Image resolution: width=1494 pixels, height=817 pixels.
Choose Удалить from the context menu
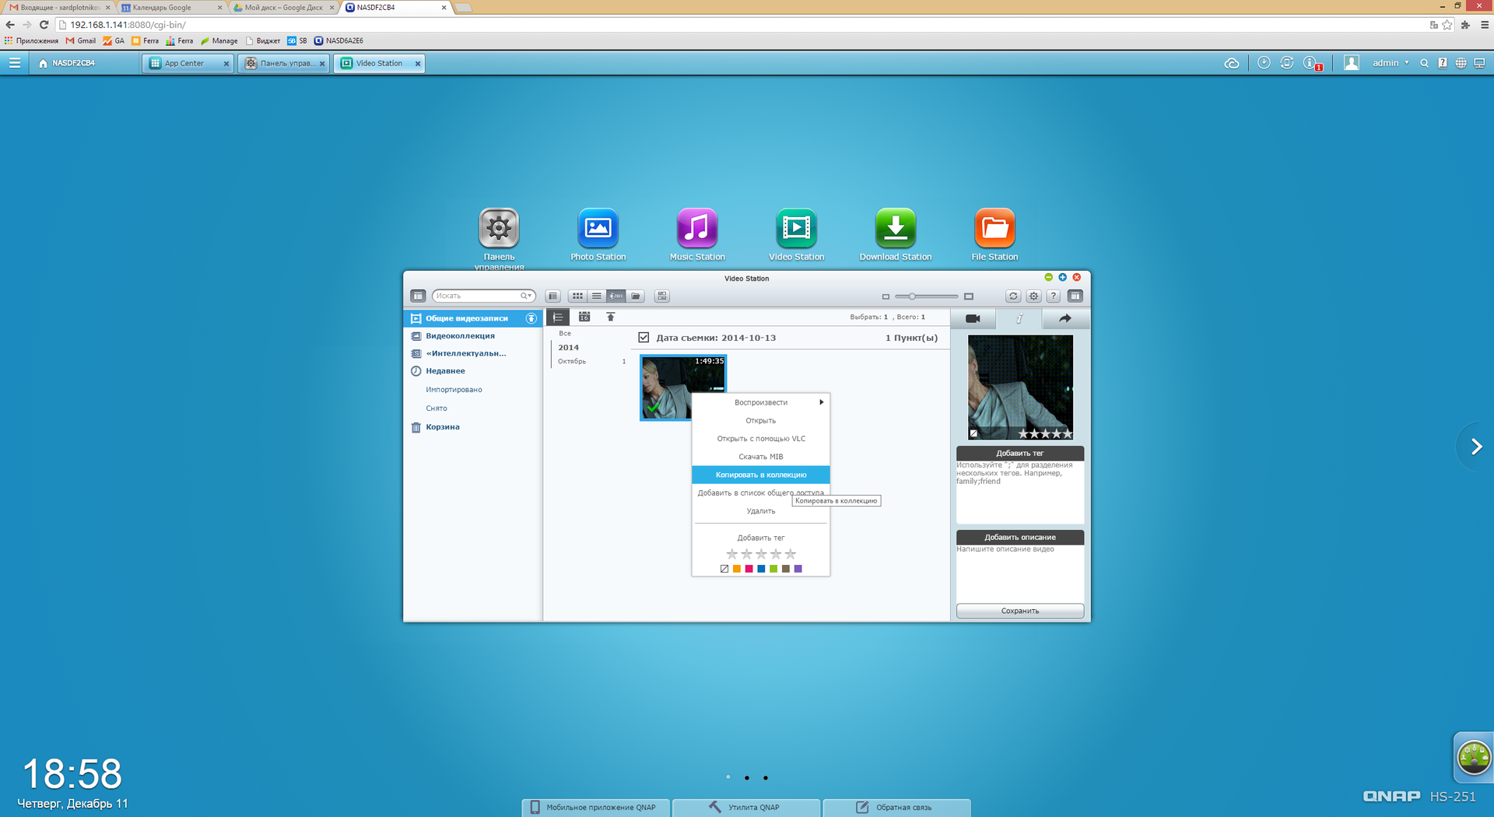click(760, 511)
